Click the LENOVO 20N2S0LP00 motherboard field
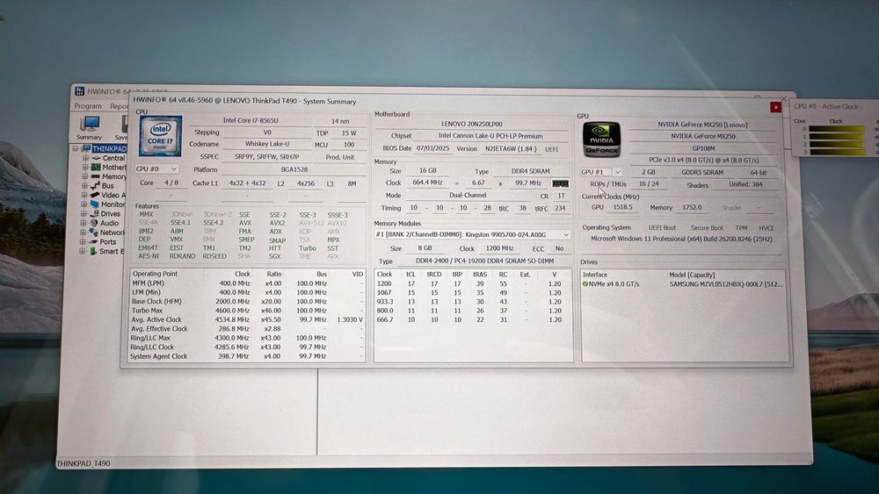 (x=472, y=124)
